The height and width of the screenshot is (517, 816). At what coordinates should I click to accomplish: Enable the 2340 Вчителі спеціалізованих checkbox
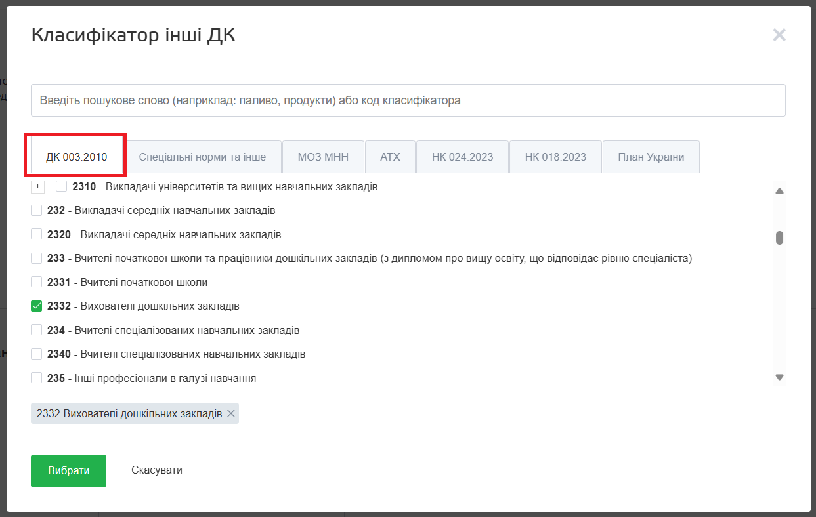click(37, 354)
